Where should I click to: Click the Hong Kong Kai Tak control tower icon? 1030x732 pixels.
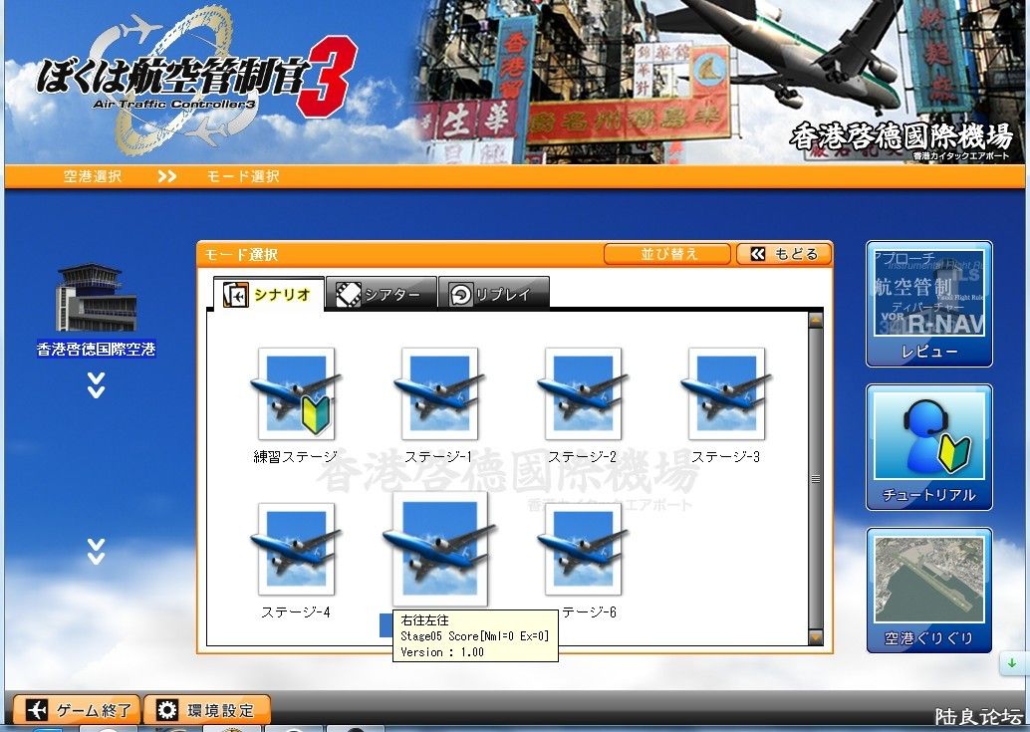click(x=96, y=299)
